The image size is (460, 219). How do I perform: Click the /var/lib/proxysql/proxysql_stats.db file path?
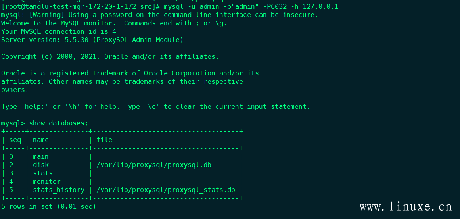[x=166, y=190]
